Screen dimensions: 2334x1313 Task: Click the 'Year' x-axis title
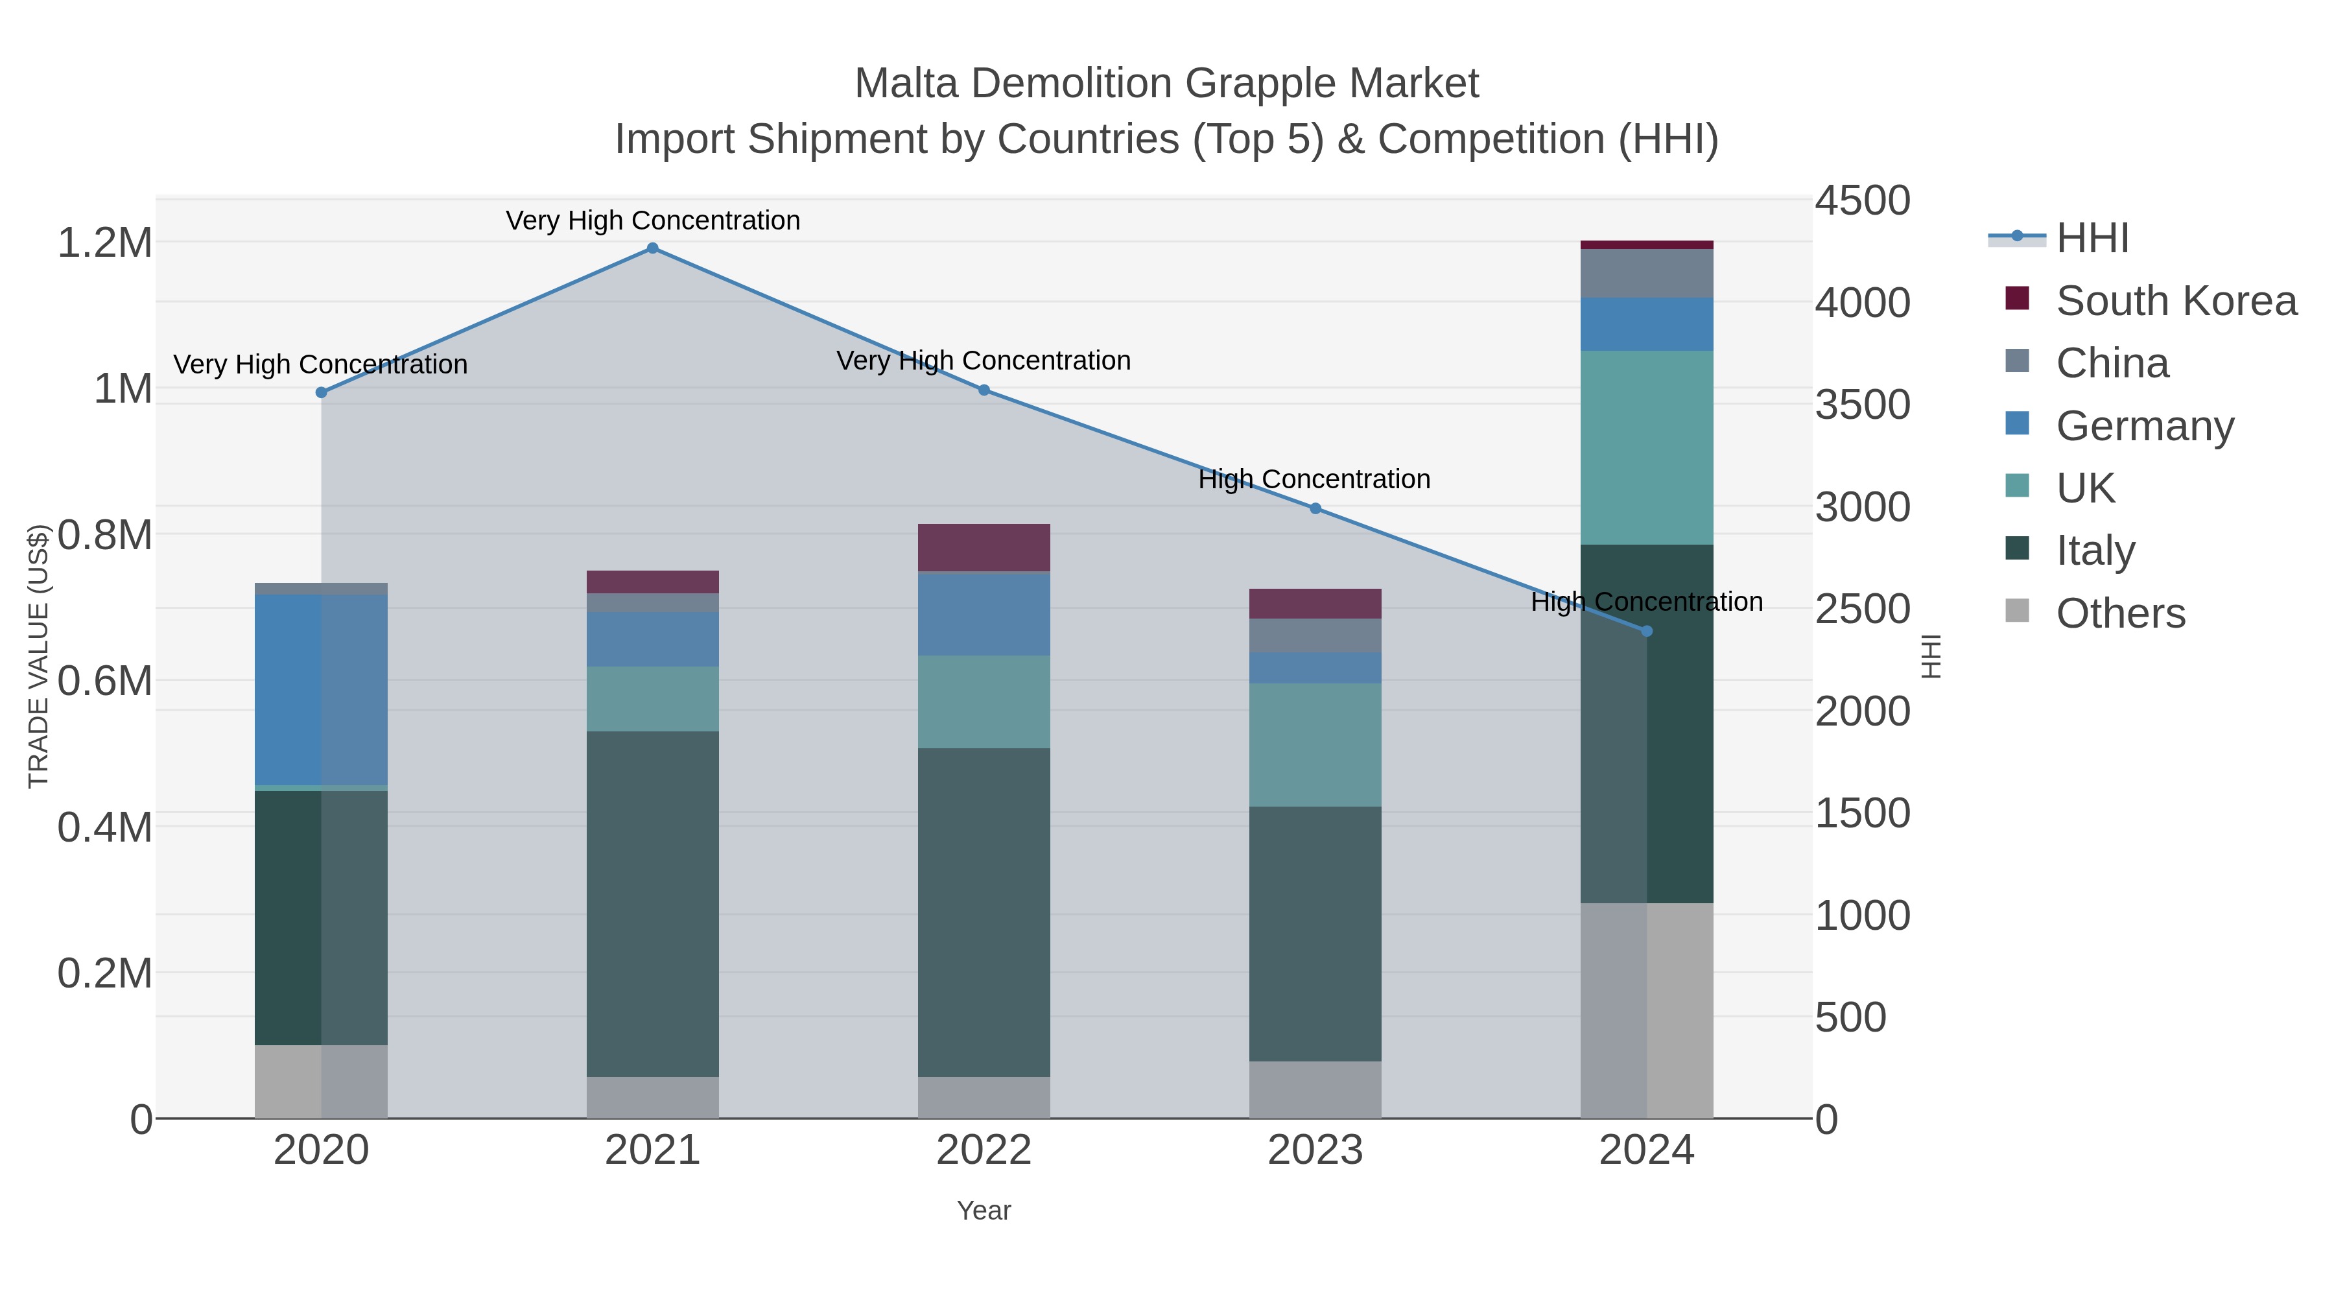(984, 1211)
